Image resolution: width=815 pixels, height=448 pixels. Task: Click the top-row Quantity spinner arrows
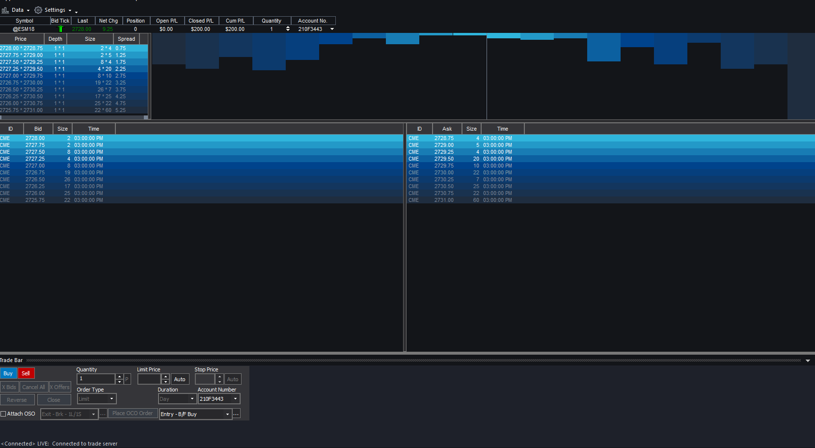[288, 29]
